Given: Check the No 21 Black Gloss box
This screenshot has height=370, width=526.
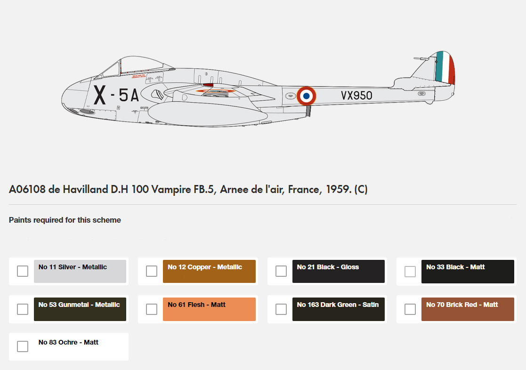Looking at the screenshot, I should [281, 271].
